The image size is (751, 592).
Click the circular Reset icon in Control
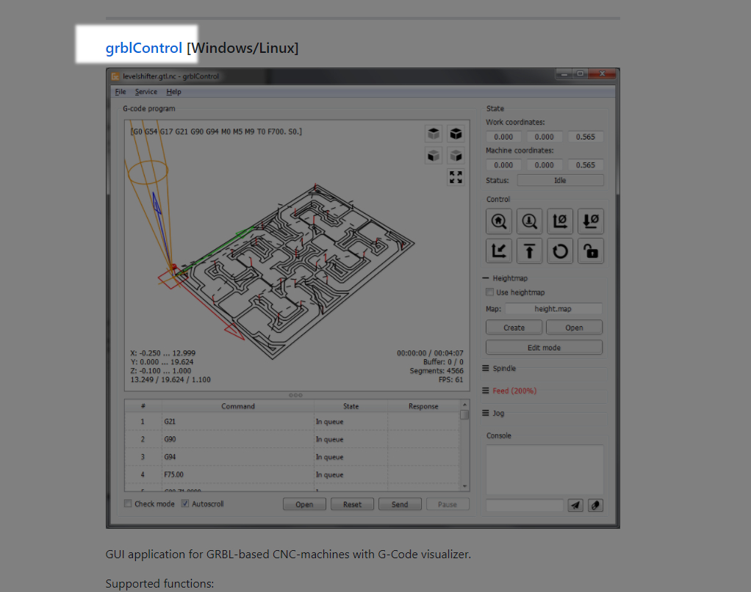(x=560, y=250)
